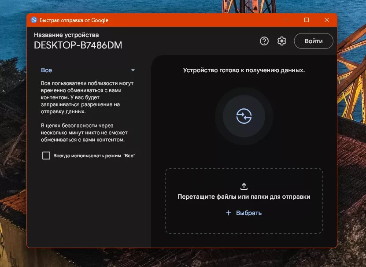Expand the Все visibility dropdown arrow
The image size is (366, 267).
point(133,70)
